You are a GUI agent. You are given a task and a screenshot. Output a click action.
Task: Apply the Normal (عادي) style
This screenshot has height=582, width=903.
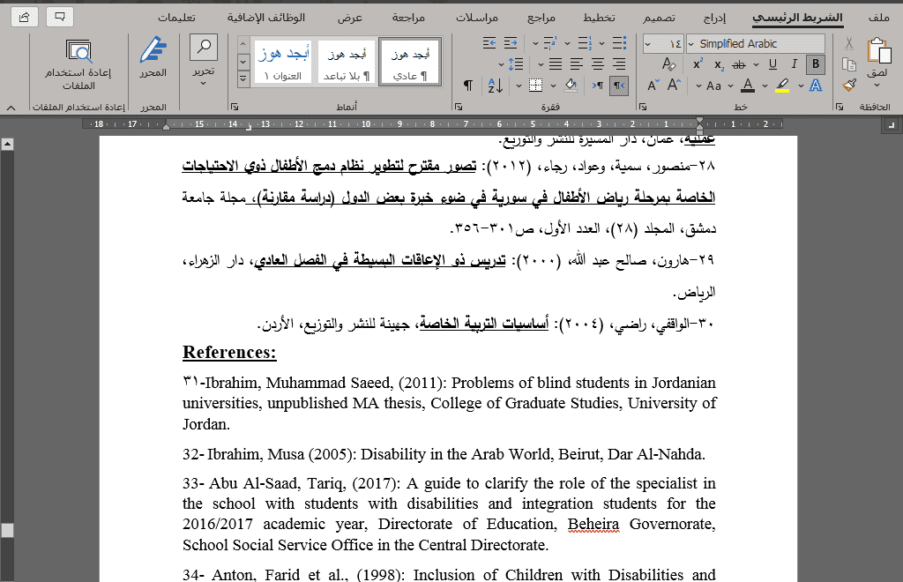[x=410, y=63]
